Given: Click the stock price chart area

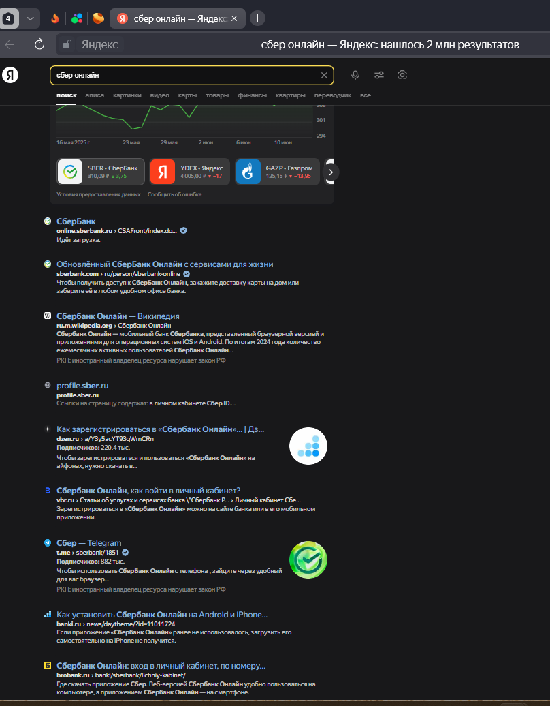Looking at the screenshot, I should click(184, 121).
